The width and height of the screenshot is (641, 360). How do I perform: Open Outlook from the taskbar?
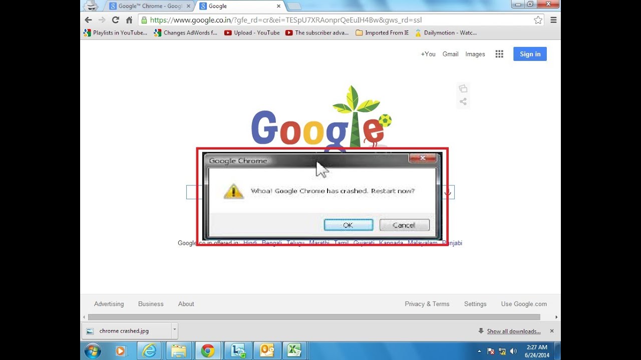pos(267,351)
